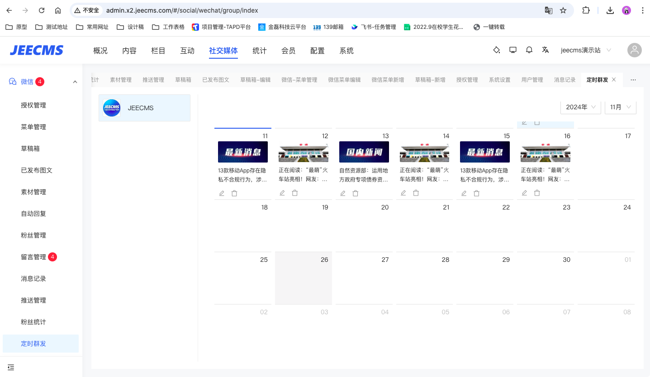Delete the scheduled post on day 13
The width and height of the screenshot is (650, 377).
tap(356, 193)
